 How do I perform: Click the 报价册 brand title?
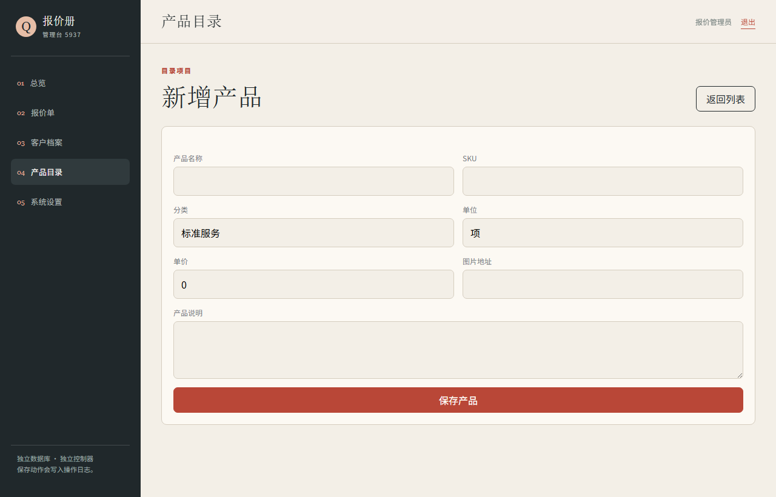click(59, 21)
